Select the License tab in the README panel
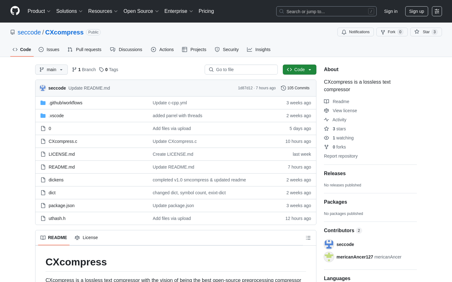This screenshot has width=452, height=282. 86,238
